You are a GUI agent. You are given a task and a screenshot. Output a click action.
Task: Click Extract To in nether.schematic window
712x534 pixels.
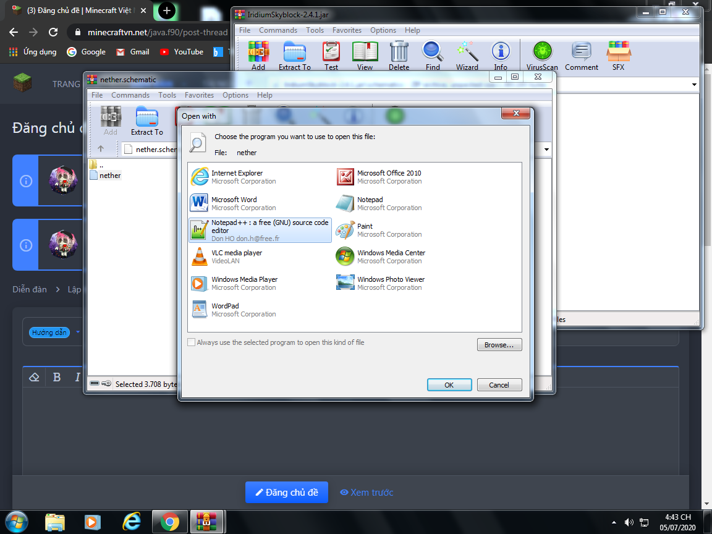coord(146,121)
